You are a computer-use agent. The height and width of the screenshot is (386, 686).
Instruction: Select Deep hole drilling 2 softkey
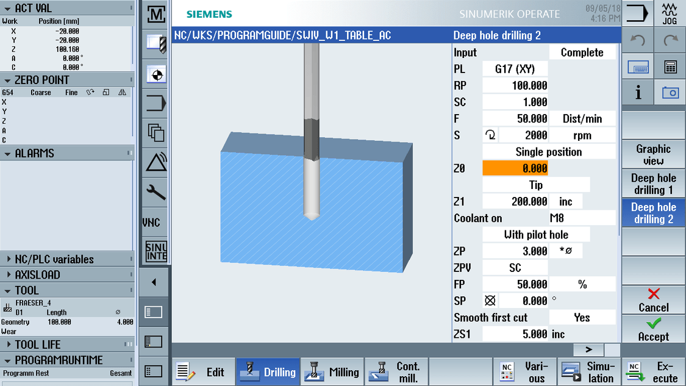(654, 213)
